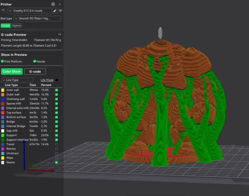The image size is (249, 196).
Task: Select the Global tab
Action: coord(6,26)
